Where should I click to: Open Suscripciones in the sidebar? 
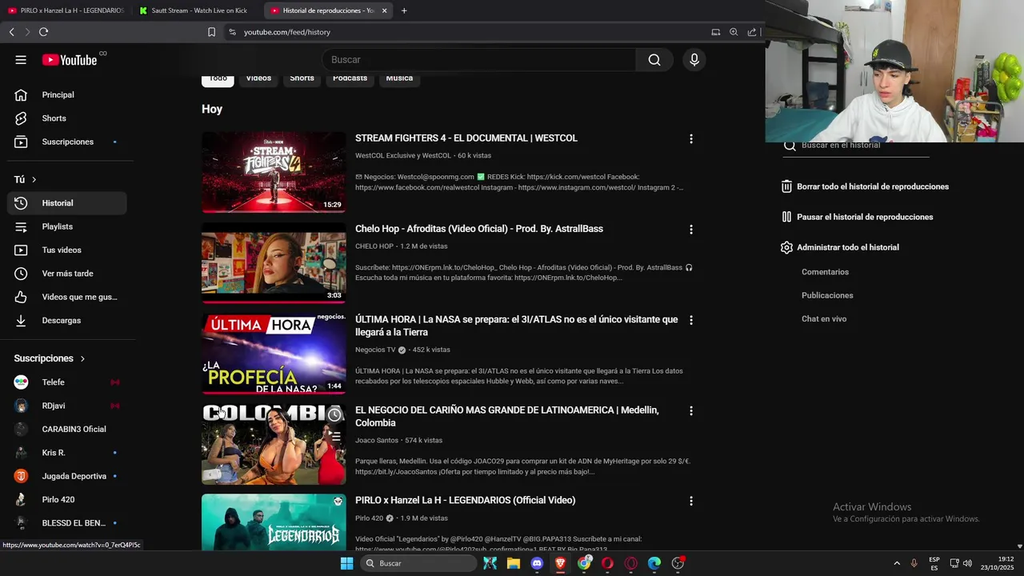pos(67,142)
